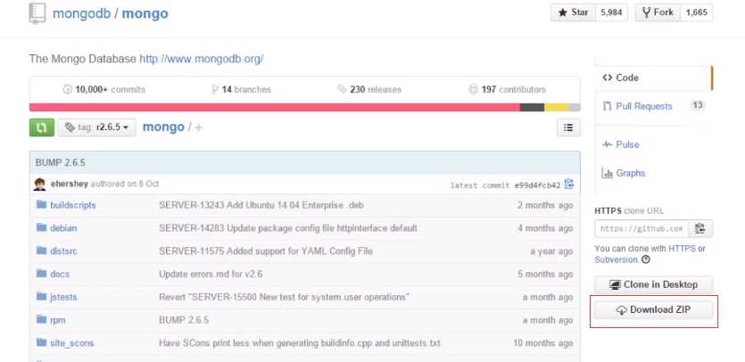Click the jstests folder icon
This screenshot has height=362, width=745.
[x=41, y=296]
